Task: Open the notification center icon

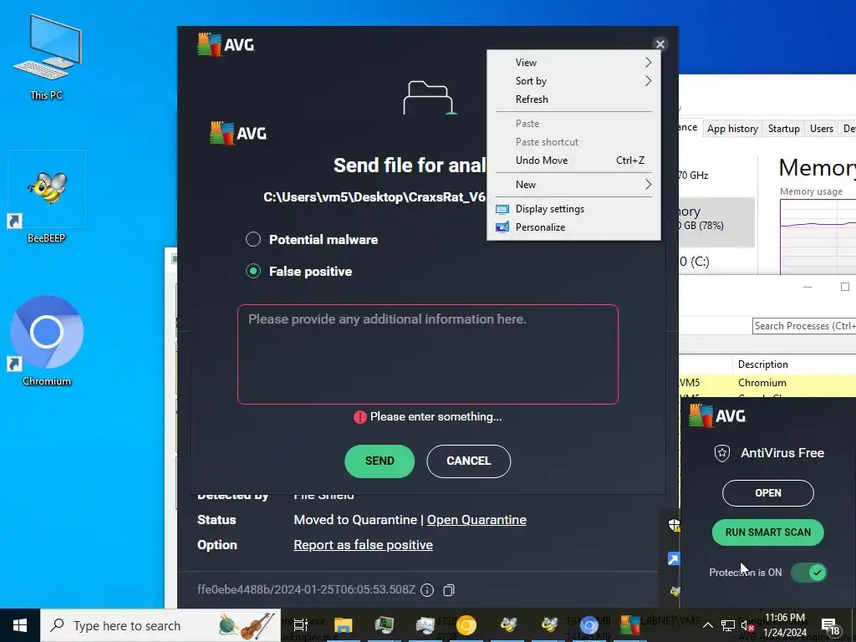Action: pos(831,626)
